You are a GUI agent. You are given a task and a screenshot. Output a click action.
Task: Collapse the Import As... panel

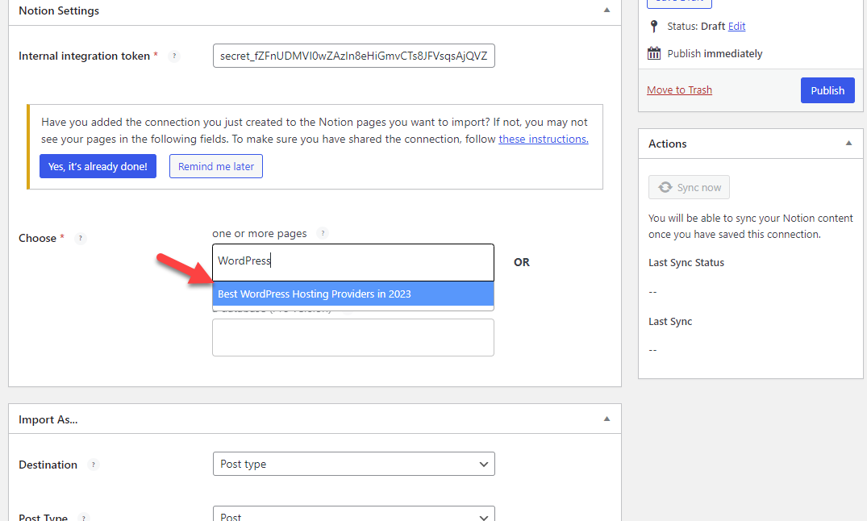coord(606,419)
